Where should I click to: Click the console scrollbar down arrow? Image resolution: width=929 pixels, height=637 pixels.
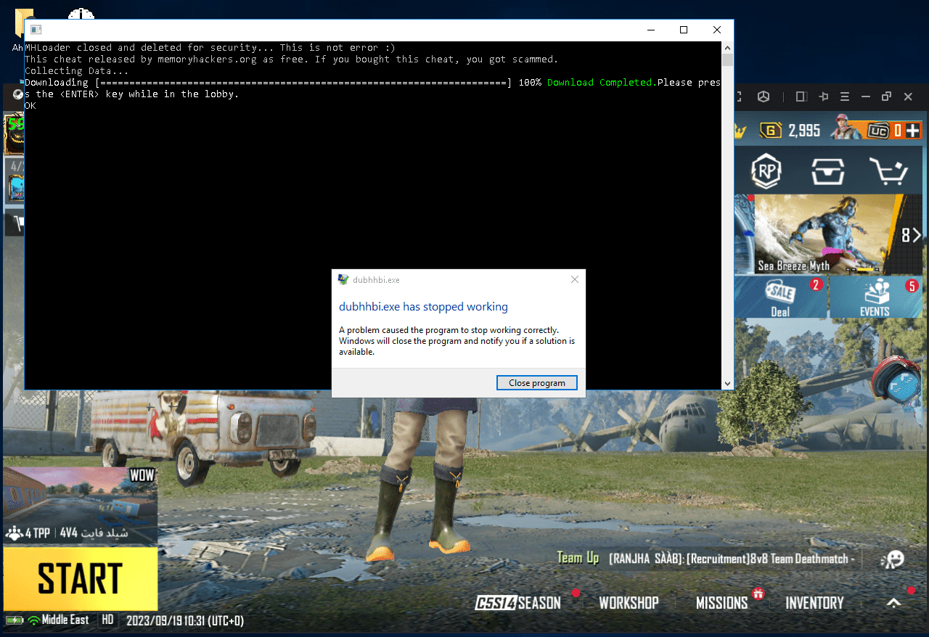click(x=727, y=383)
